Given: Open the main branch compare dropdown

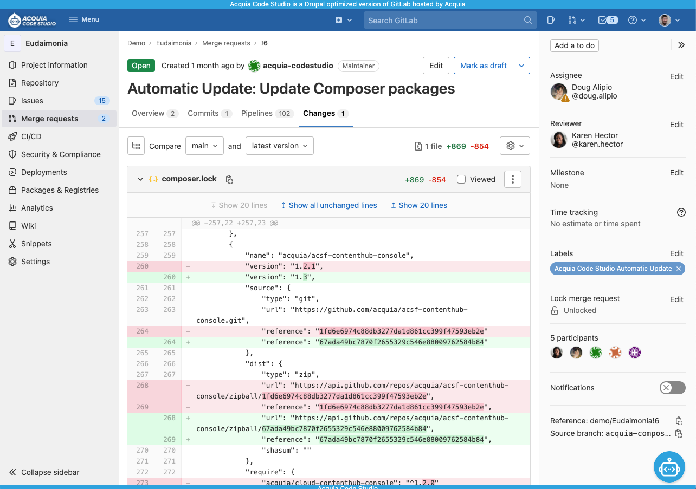Looking at the screenshot, I should (x=204, y=146).
